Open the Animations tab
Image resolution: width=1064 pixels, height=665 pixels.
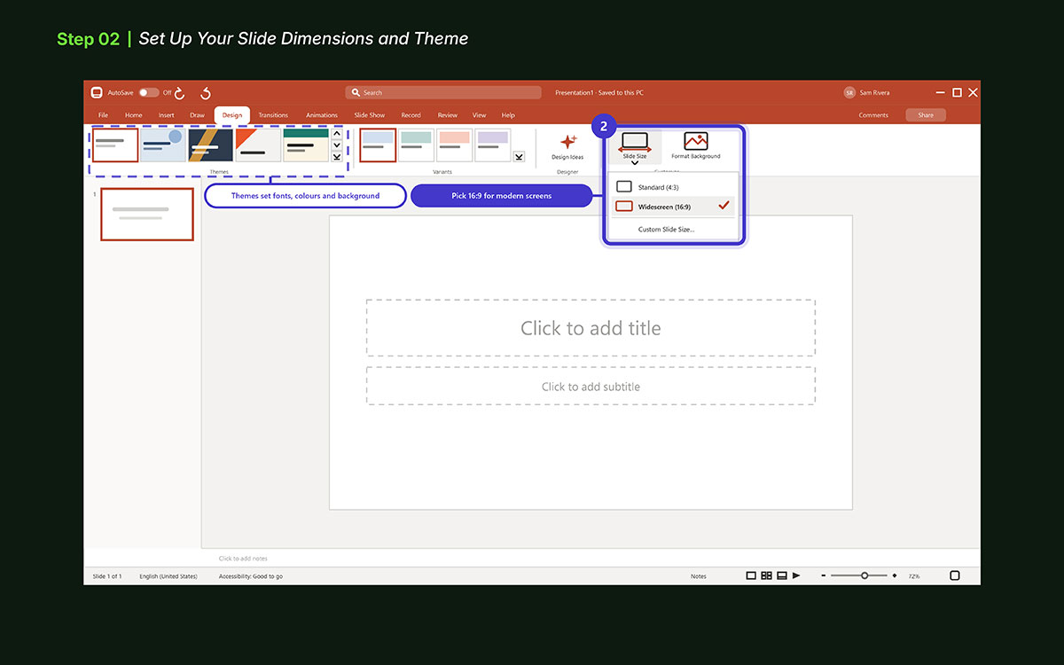click(322, 115)
